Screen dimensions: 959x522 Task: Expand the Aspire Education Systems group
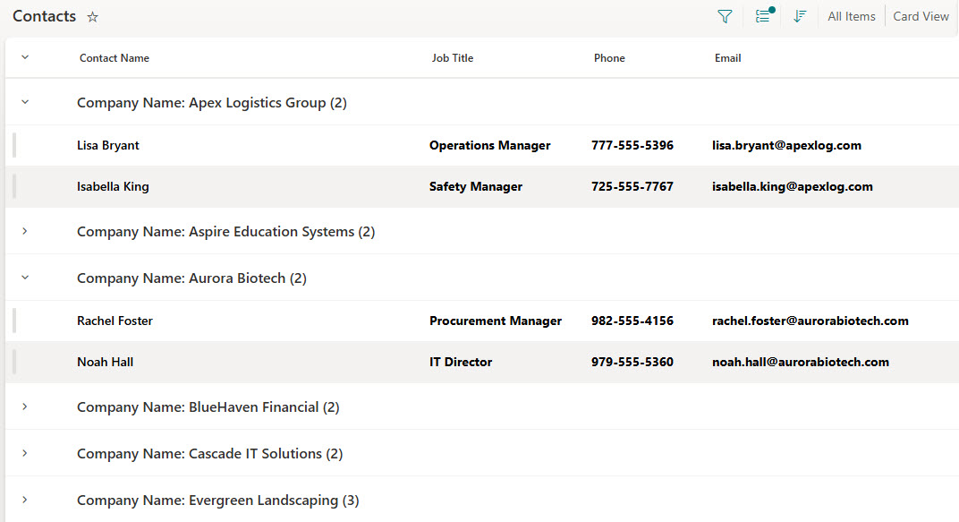25,231
